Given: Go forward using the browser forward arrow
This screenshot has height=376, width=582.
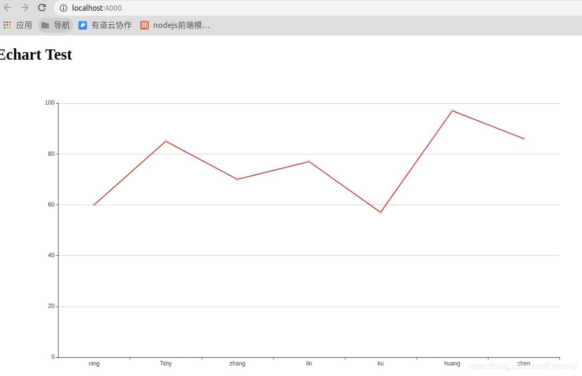Looking at the screenshot, I should pyautogui.click(x=25, y=8).
